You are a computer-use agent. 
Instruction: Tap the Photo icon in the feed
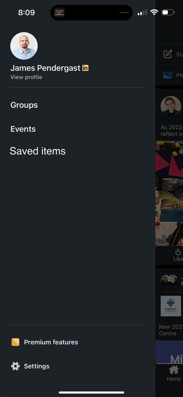click(x=167, y=75)
